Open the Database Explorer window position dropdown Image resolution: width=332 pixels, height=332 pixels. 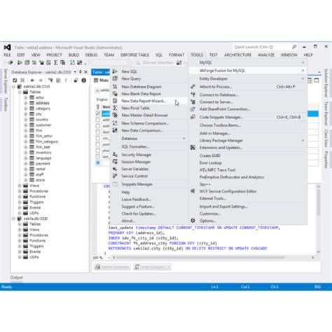75,72
